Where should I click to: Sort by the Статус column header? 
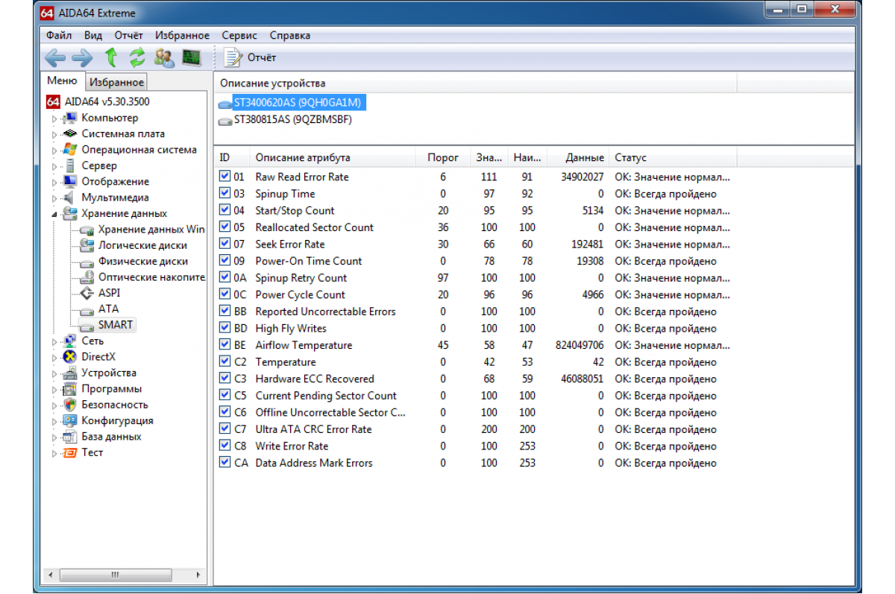coord(673,157)
